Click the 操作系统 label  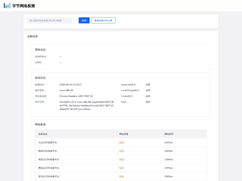coord(40,90)
